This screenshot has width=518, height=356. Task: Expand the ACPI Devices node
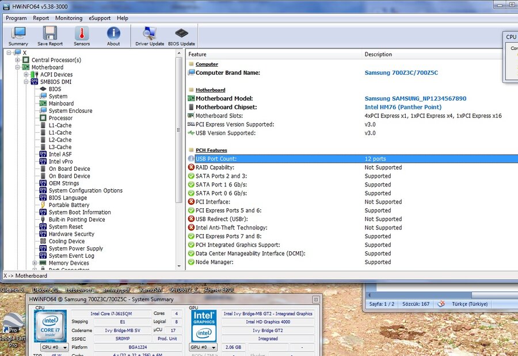click(26, 74)
